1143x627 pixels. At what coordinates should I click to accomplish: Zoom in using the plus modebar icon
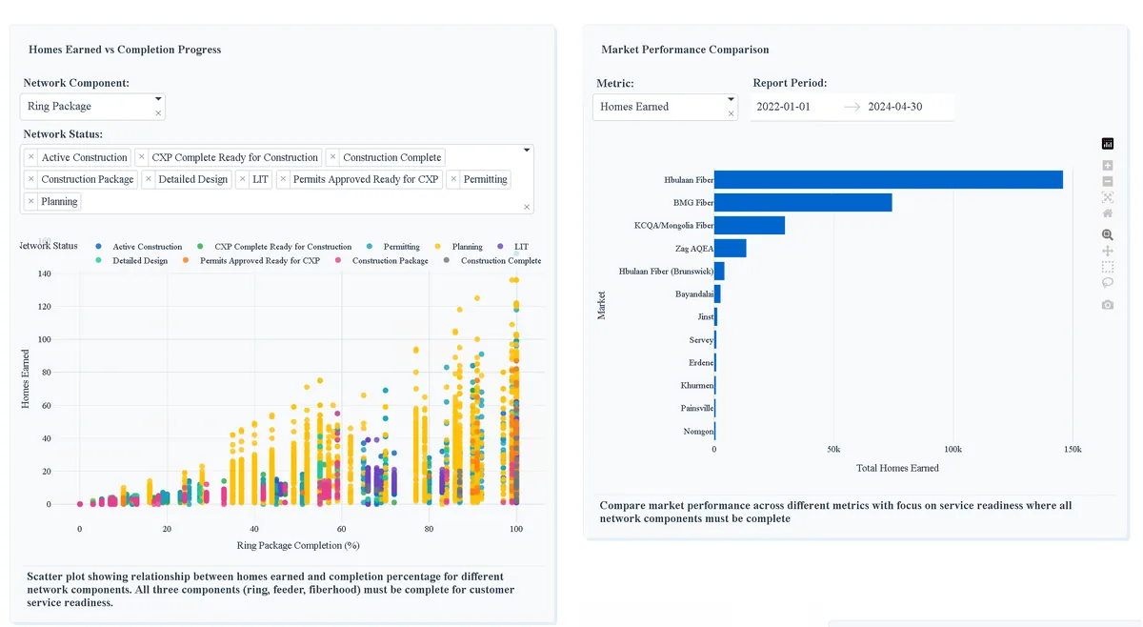click(x=1107, y=166)
